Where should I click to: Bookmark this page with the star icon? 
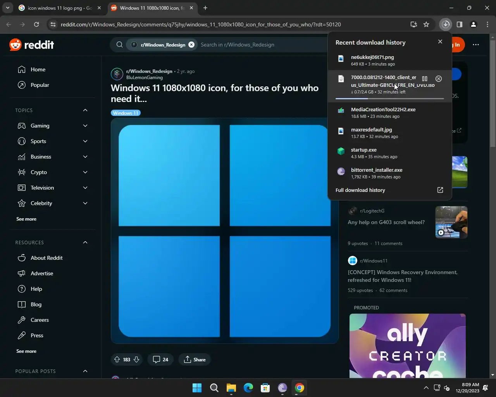click(426, 24)
